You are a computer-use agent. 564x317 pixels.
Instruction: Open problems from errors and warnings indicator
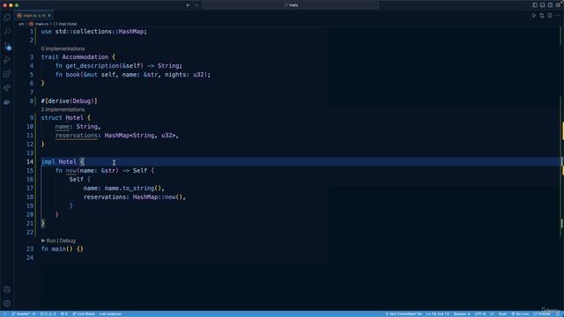(48, 313)
